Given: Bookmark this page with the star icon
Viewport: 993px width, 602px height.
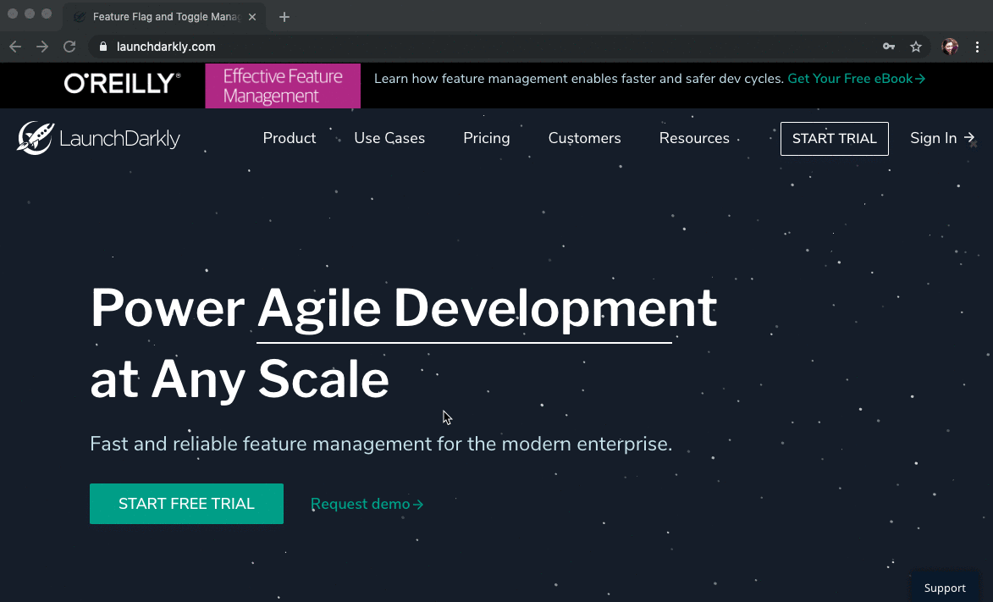Looking at the screenshot, I should pos(916,47).
